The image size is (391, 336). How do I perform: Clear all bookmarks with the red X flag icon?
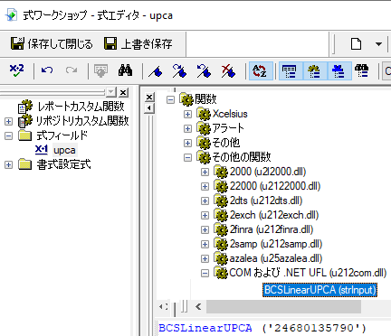(x=228, y=71)
